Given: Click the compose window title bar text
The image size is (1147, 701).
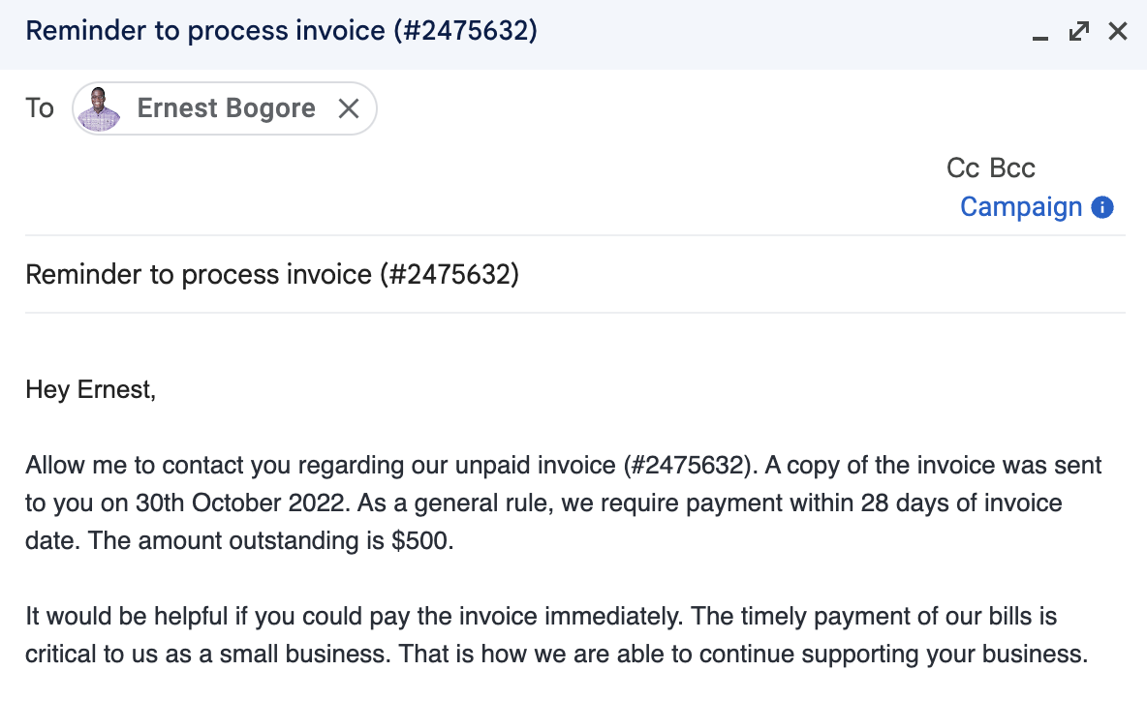Looking at the screenshot, I should [281, 31].
